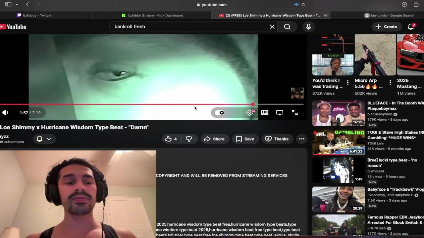Open the TOGI gambling 6:41:23 thumbnail

339,142
